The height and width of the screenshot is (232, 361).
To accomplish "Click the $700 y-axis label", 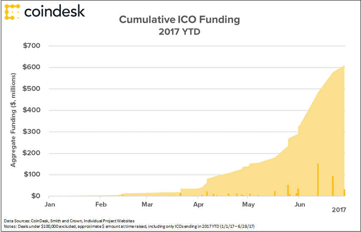I will click(32, 46).
